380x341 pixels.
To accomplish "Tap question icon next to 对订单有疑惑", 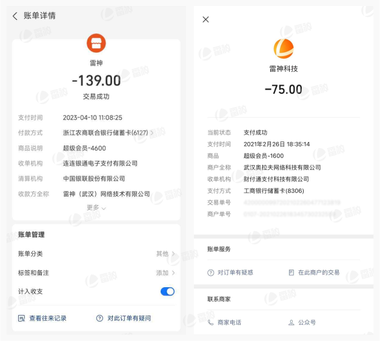I will 211,273.
